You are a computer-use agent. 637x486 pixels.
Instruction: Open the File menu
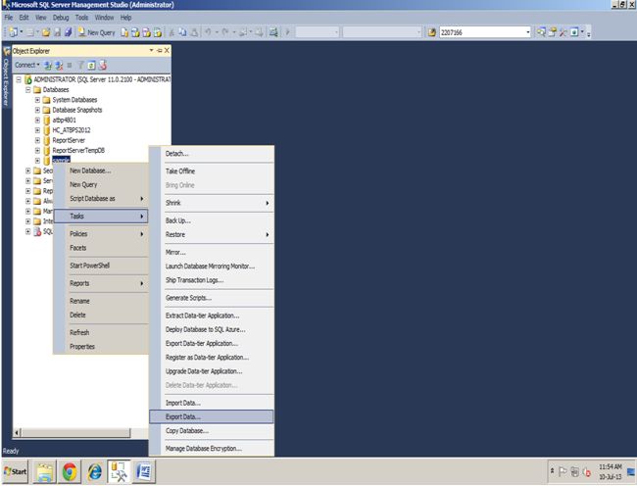tap(9, 18)
